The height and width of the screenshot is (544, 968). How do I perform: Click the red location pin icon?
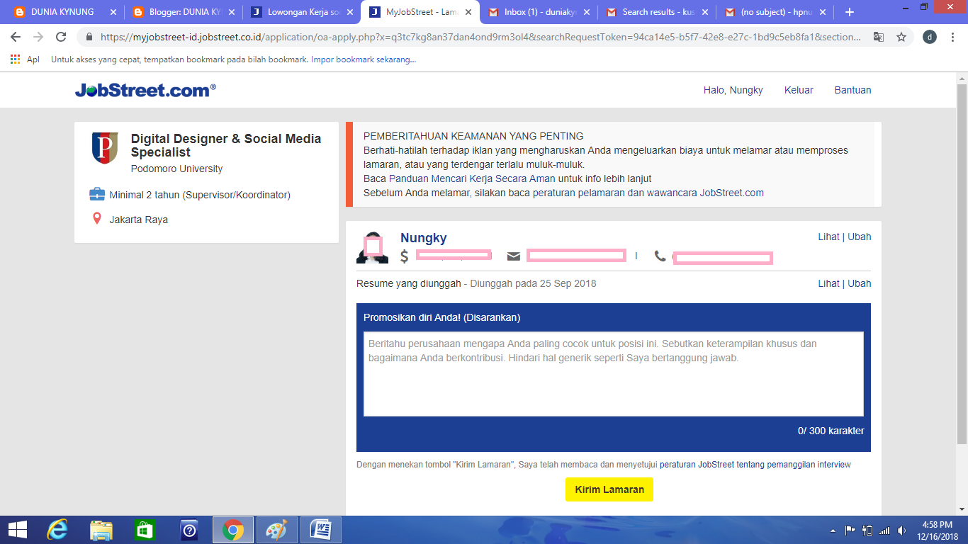(97, 219)
